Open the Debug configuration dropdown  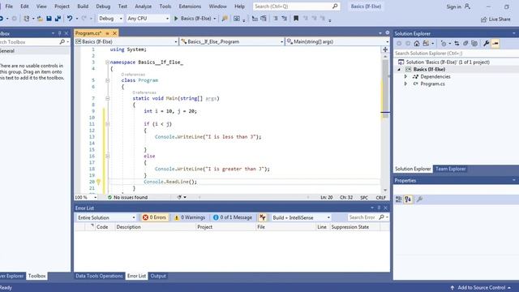point(110,19)
